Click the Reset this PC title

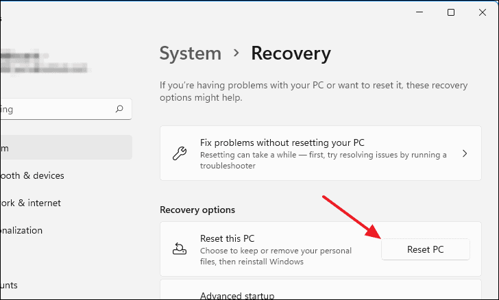click(228, 238)
